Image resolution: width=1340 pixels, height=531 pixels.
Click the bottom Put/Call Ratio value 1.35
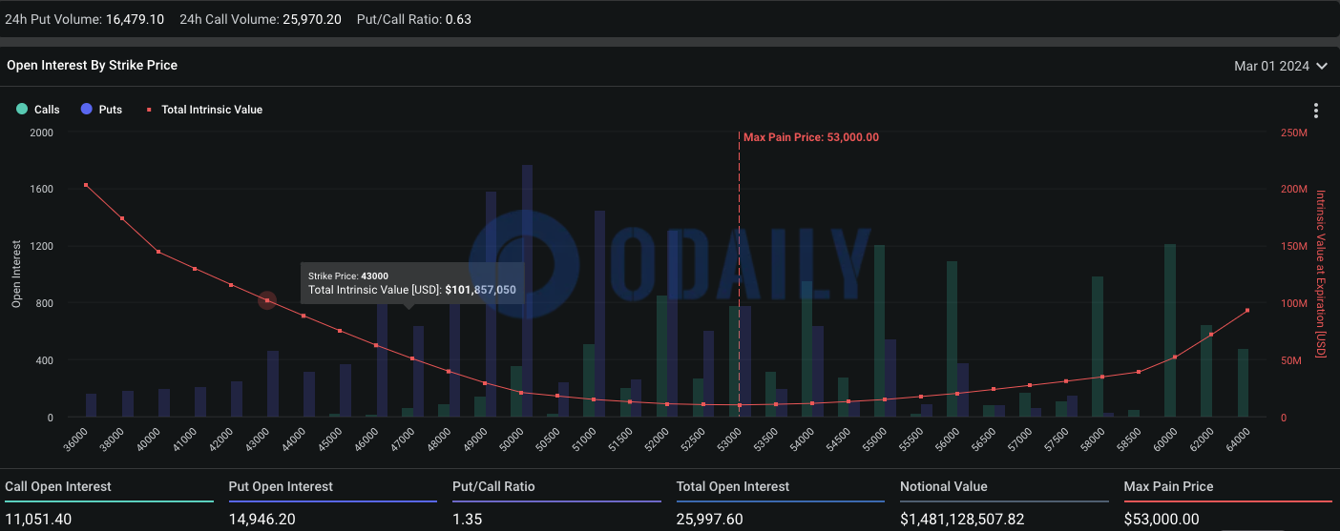[x=465, y=520]
